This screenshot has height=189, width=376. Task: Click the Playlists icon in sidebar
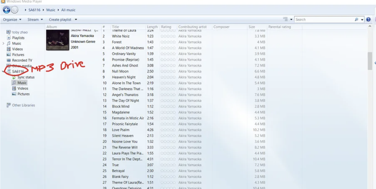(9, 38)
